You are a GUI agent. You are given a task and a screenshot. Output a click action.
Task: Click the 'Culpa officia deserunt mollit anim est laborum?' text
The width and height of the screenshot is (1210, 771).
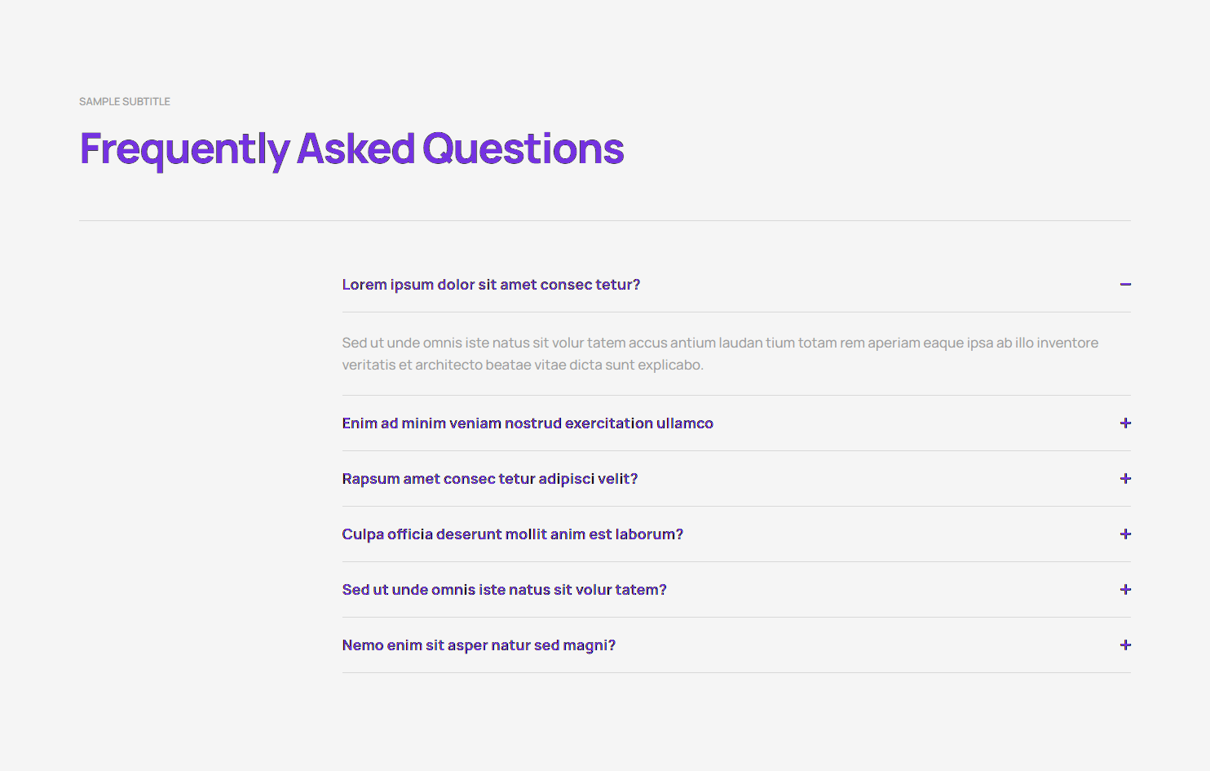click(x=512, y=534)
